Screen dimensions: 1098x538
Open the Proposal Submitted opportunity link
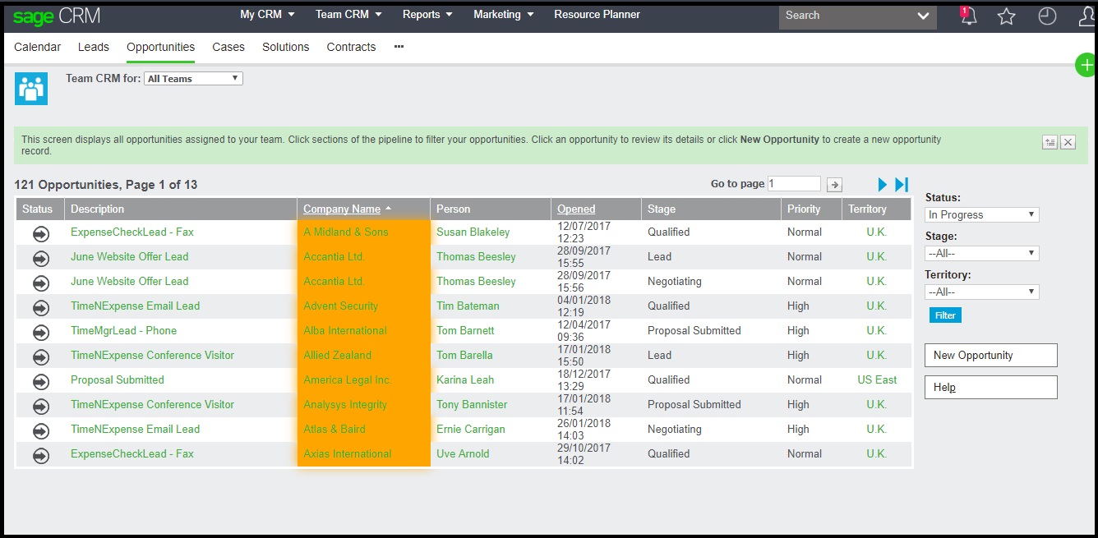point(118,380)
